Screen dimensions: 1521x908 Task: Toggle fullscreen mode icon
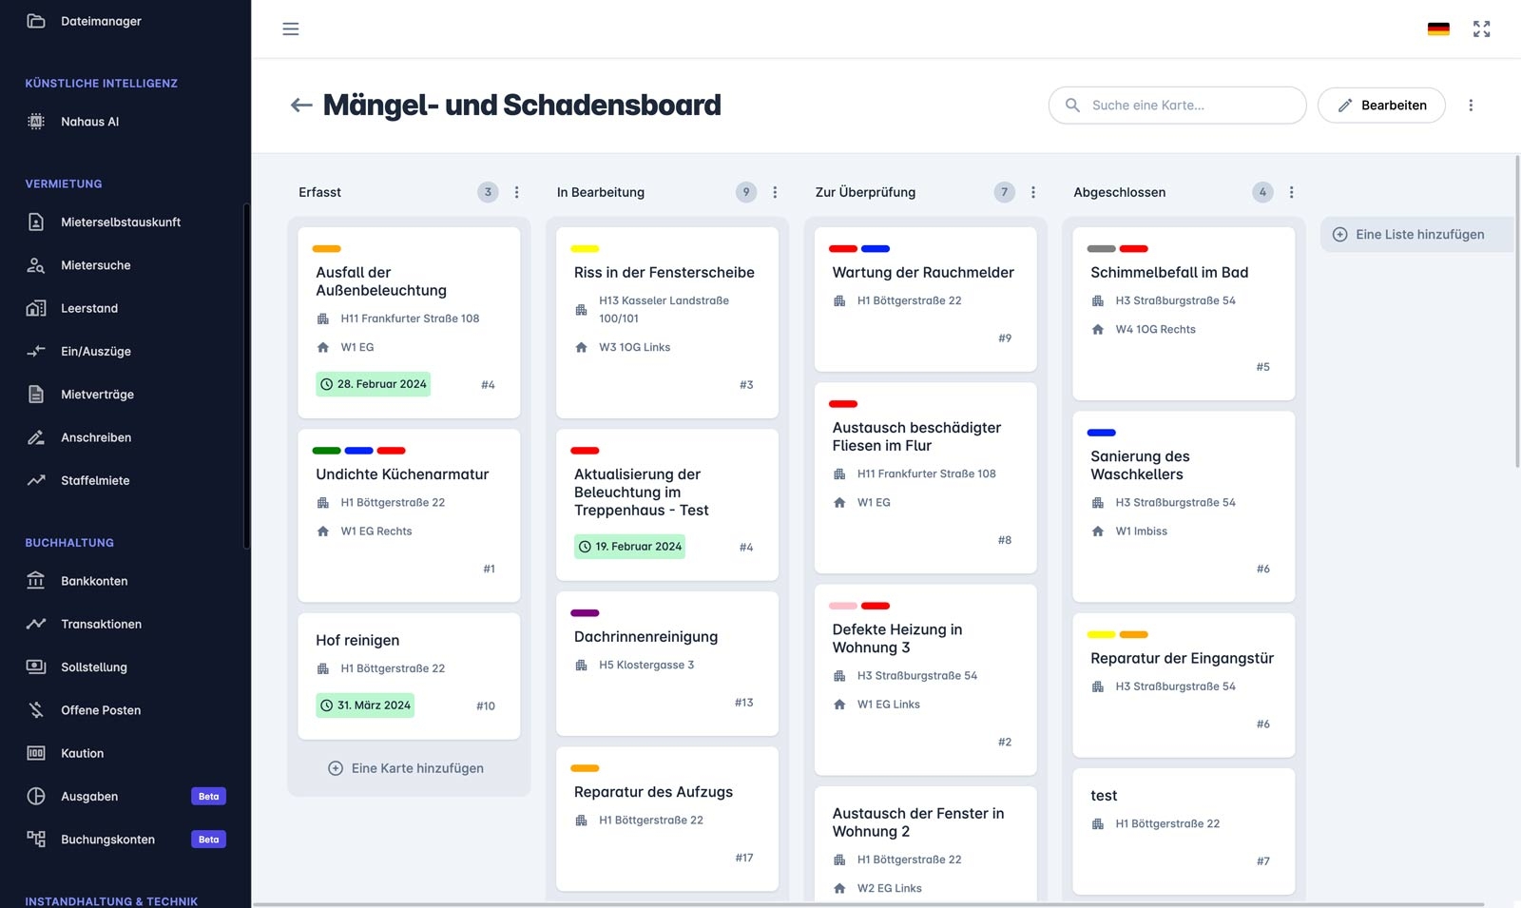pos(1481,29)
